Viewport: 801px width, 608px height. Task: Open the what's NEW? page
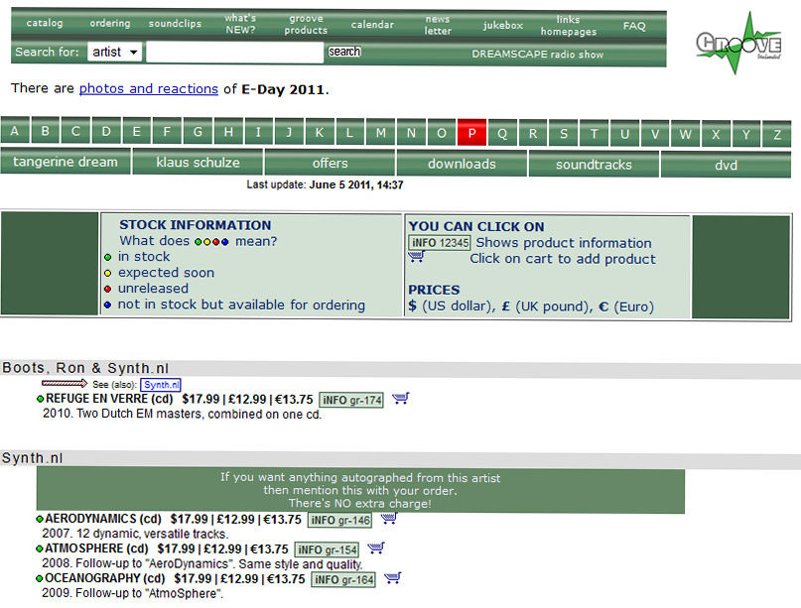(x=240, y=24)
